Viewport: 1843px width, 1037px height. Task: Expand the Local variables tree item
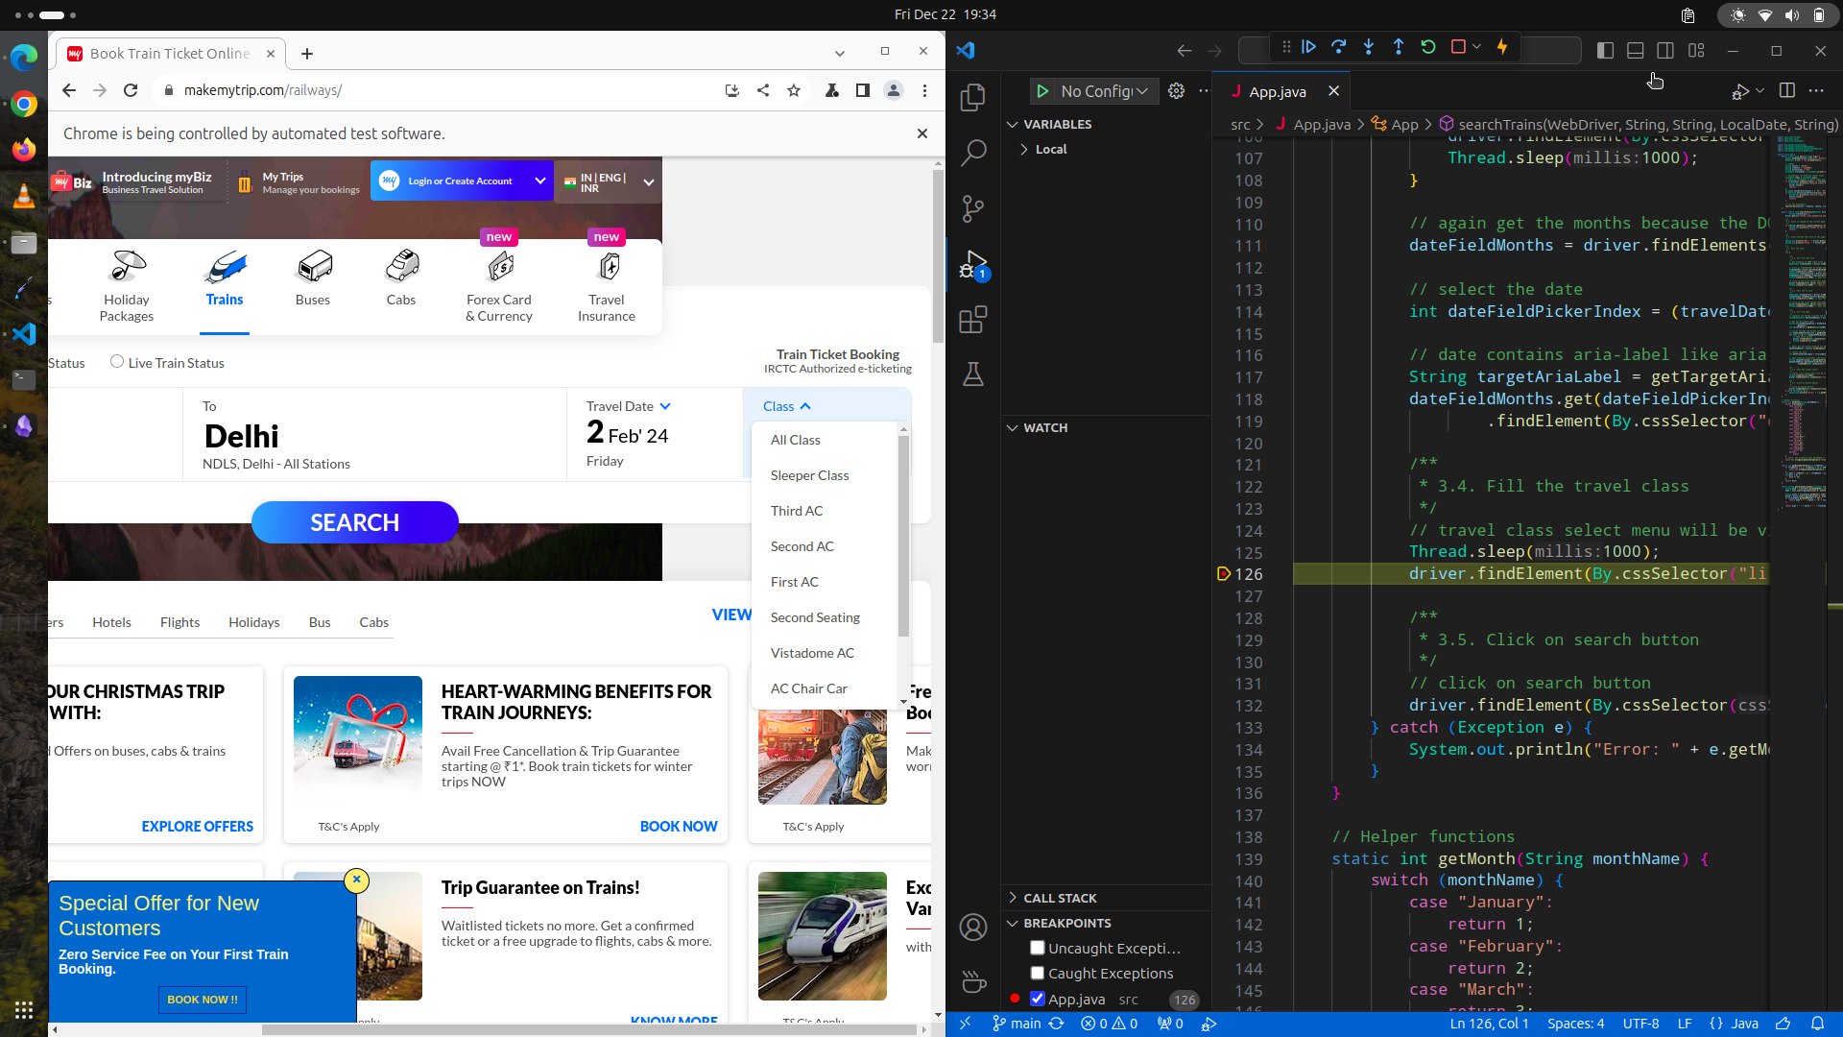click(x=1050, y=149)
